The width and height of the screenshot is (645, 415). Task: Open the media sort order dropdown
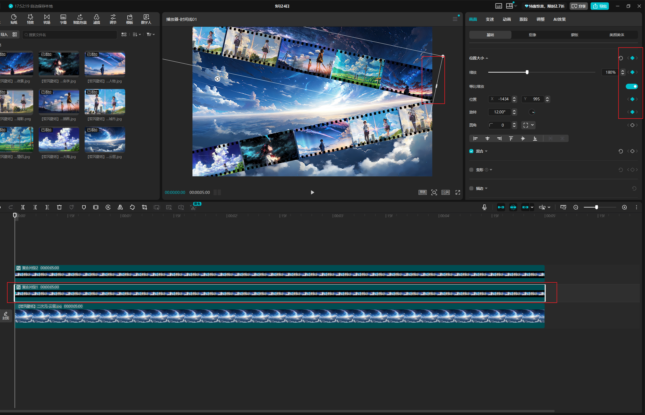click(137, 35)
